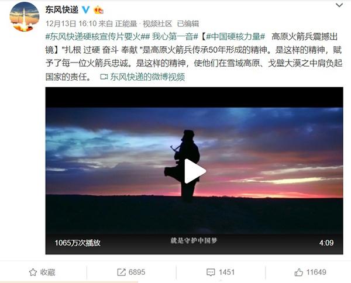Open hashtag #东风快递硬核宣传片要火#
351x283 pixels.
tap(98, 37)
